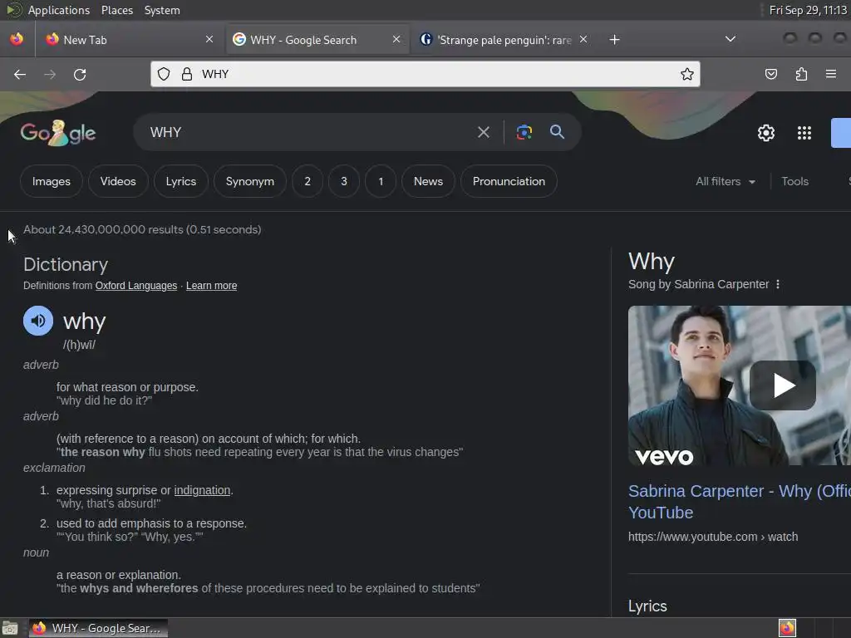Click the WHY - Google Search taskbar button
This screenshot has width=851, height=638.
point(98,628)
